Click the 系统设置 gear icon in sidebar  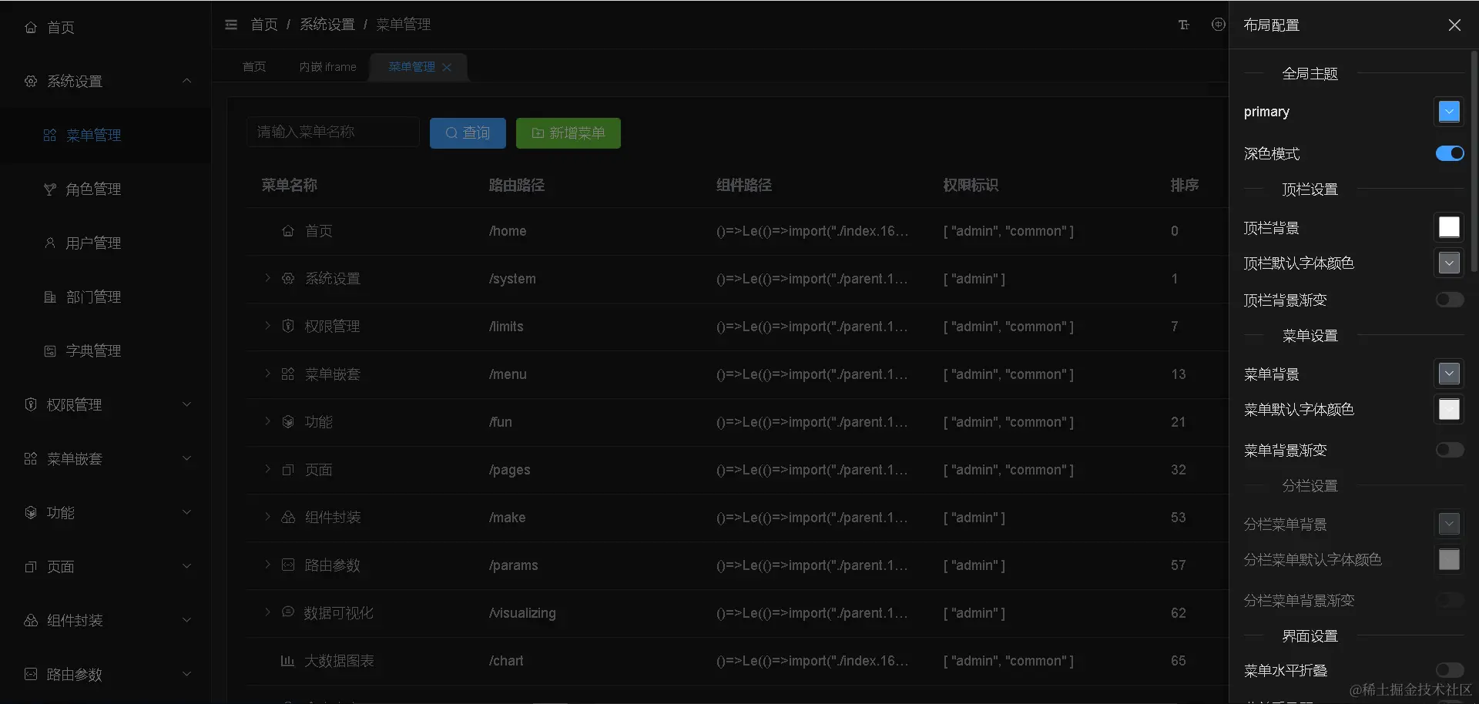(x=31, y=82)
